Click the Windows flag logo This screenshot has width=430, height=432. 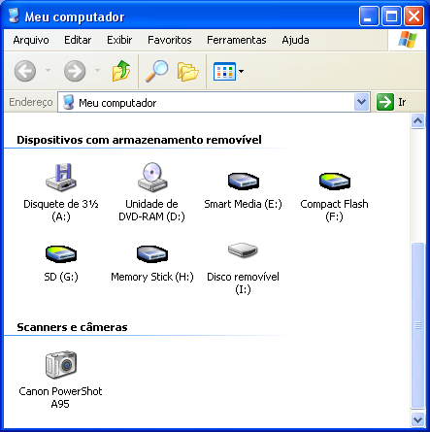click(x=408, y=40)
